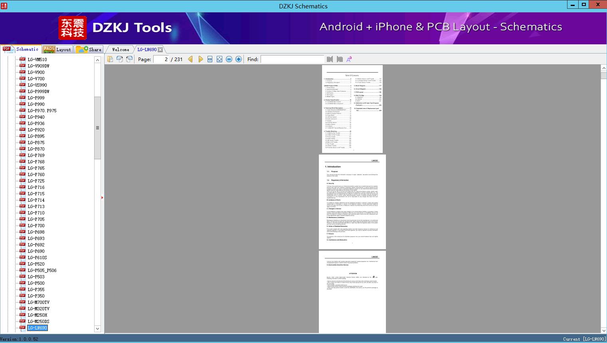Image resolution: width=607 pixels, height=343 pixels.
Task: Find next match icon
Action: (x=340, y=59)
